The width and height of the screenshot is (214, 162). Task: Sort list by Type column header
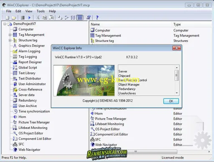(192, 24)
